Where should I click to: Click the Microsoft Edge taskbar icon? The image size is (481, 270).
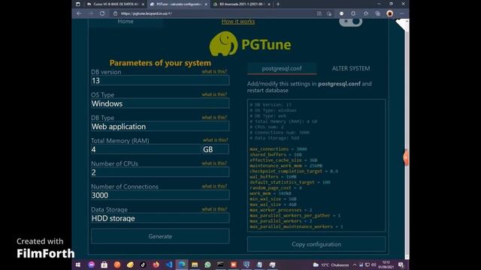pyautogui.click(x=182, y=265)
